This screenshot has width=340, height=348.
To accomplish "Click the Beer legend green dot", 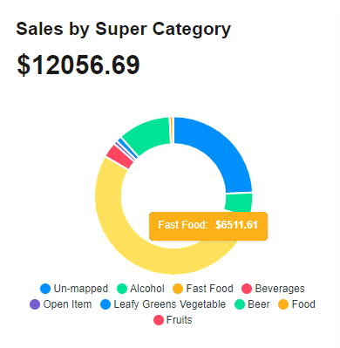I will click(240, 304).
